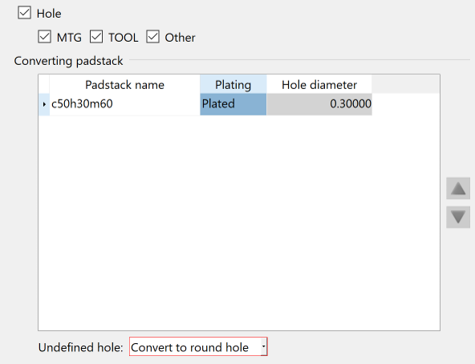The height and width of the screenshot is (364, 475).
Task: Disable the Other checkbox
Action: [152, 37]
